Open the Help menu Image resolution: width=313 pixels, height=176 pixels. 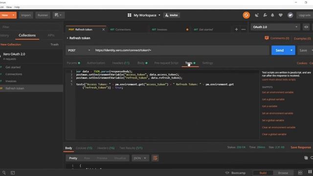17,7
